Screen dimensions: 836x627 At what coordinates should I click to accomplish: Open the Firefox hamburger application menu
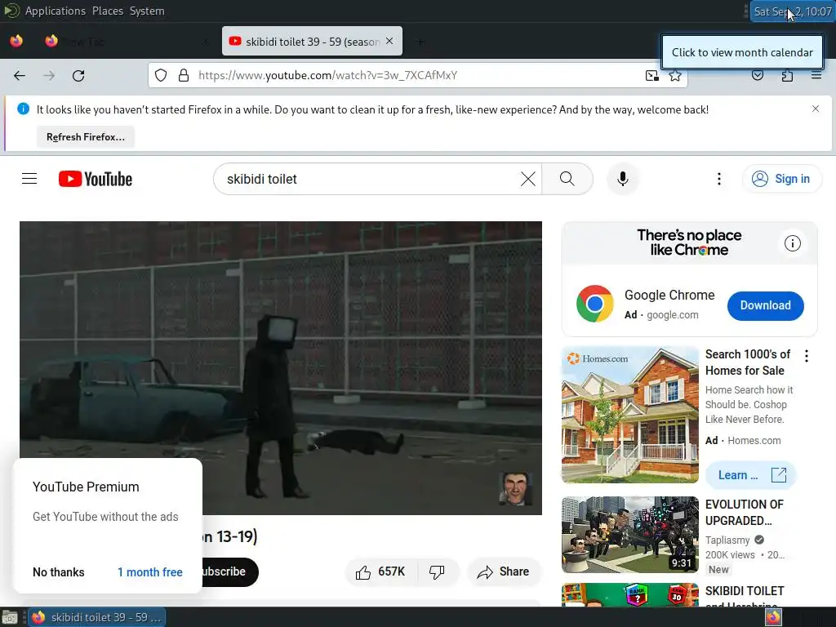(x=816, y=75)
